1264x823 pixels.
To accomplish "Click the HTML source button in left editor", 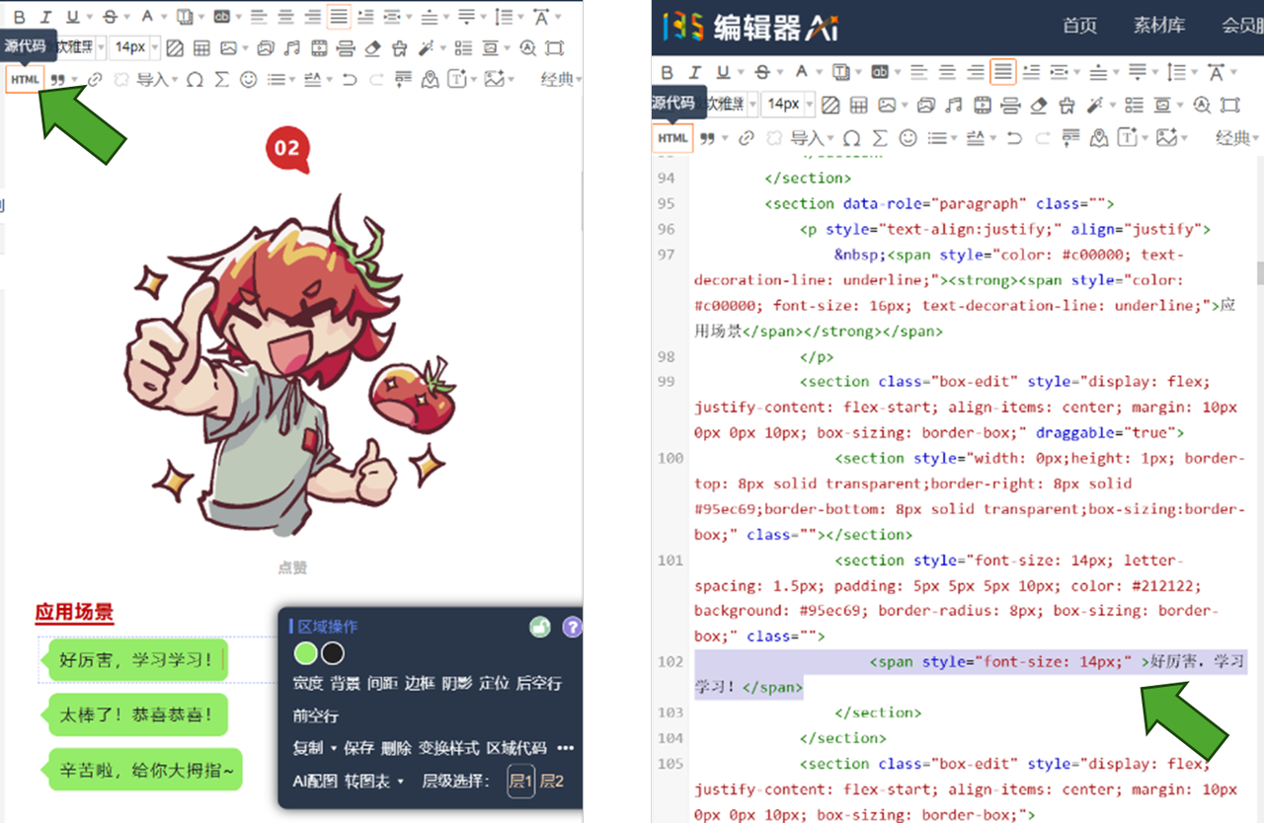I will (x=25, y=80).
